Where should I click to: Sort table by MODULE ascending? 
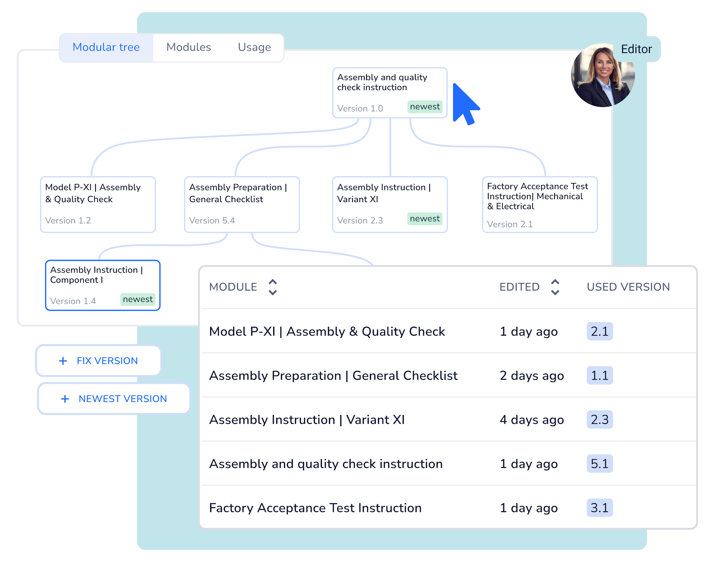[273, 282]
